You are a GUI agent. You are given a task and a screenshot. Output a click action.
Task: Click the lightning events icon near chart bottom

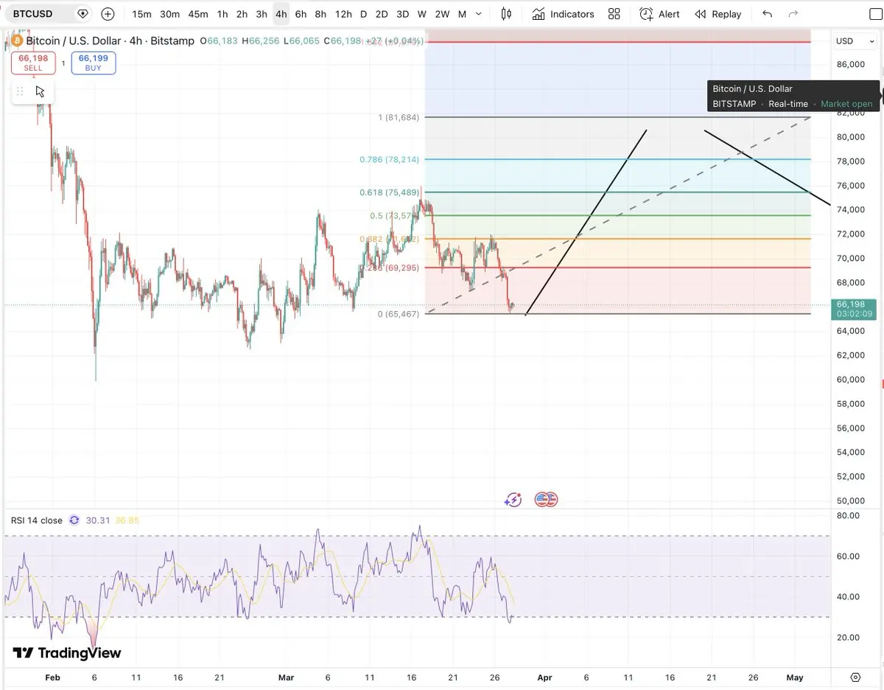(x=513, y=500)
